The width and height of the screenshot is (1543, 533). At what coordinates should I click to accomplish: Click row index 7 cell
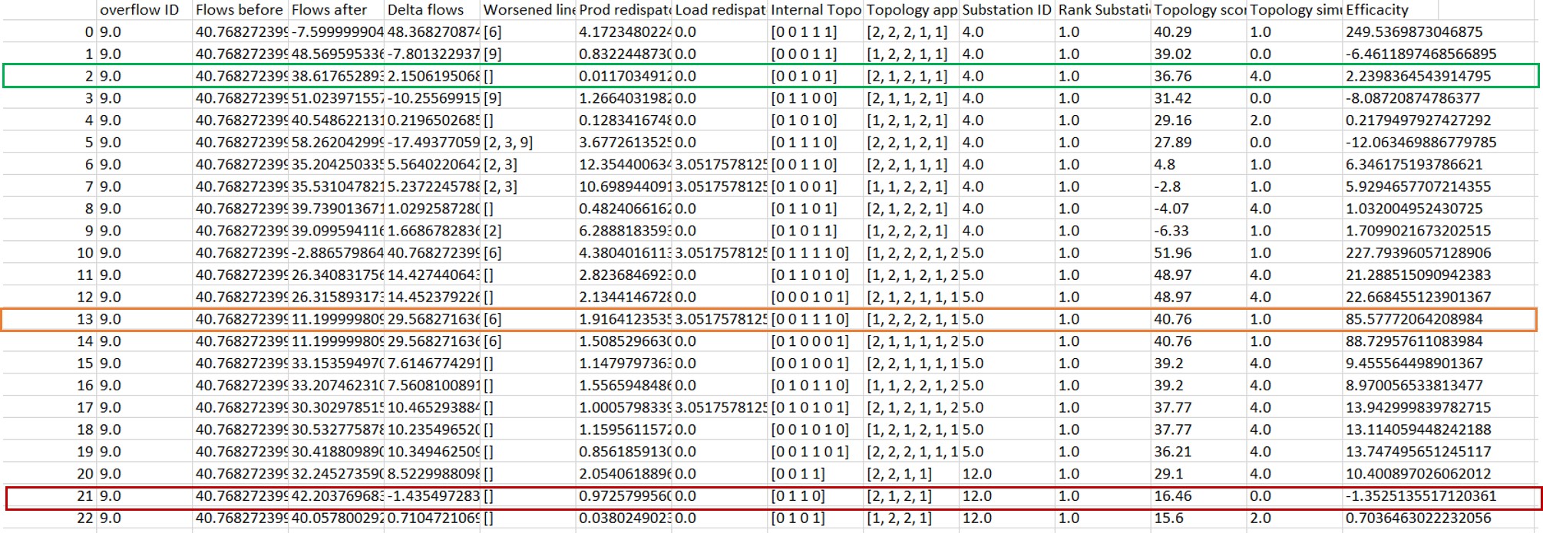[89, 187]
